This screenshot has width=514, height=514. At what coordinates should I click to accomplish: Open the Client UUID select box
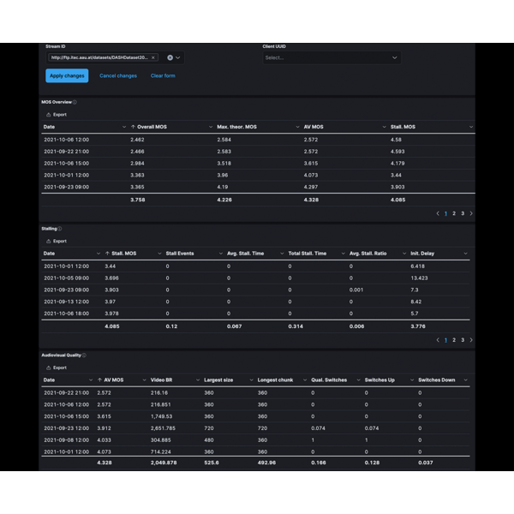[331, 58]
